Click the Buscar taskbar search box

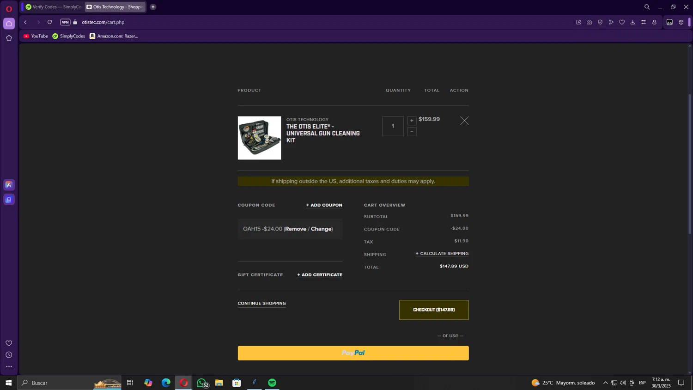pyautogui.click(x=69, y=383)
